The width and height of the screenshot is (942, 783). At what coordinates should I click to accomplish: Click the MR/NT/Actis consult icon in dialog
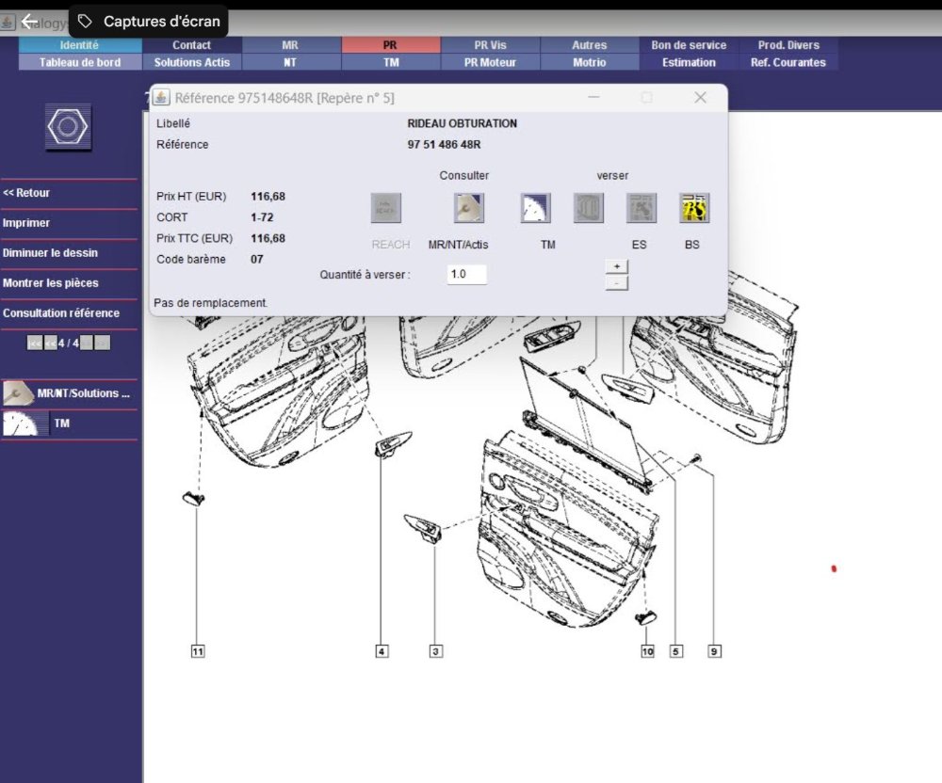468,208
